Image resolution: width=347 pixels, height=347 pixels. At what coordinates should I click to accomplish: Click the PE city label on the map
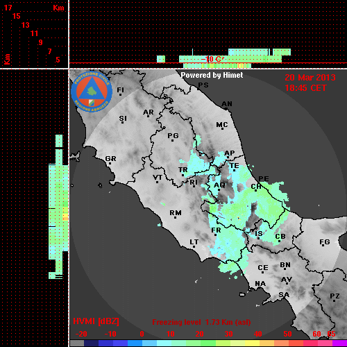click(264, 179)
